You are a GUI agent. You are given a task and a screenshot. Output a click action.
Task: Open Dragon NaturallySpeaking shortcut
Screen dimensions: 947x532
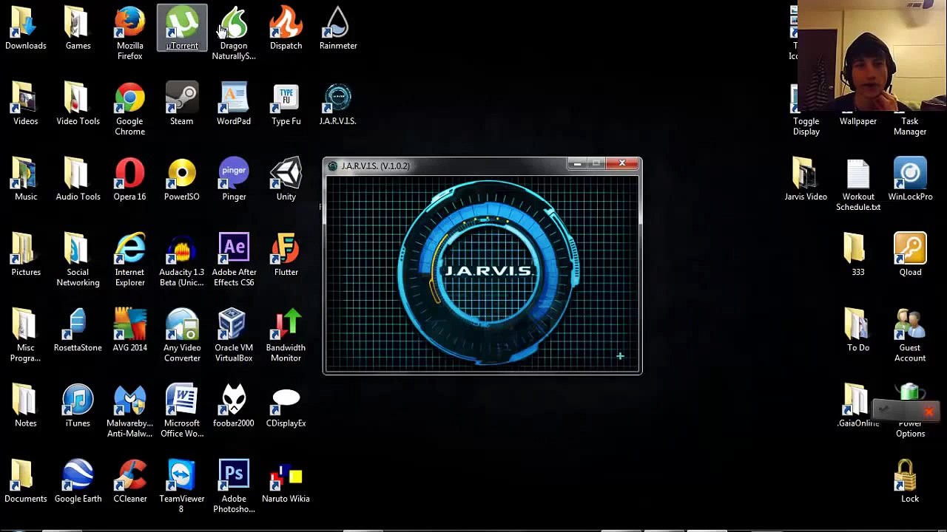pos(234,33)
